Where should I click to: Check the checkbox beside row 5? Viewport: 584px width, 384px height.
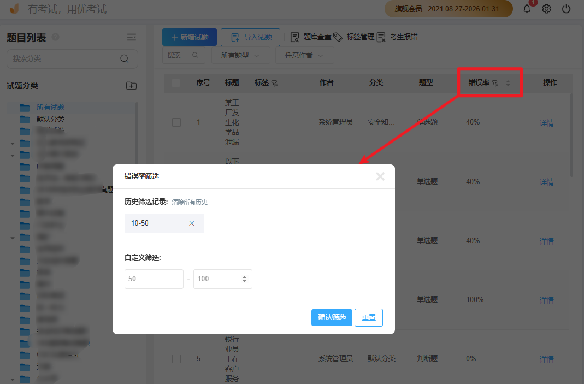(176, 358)
